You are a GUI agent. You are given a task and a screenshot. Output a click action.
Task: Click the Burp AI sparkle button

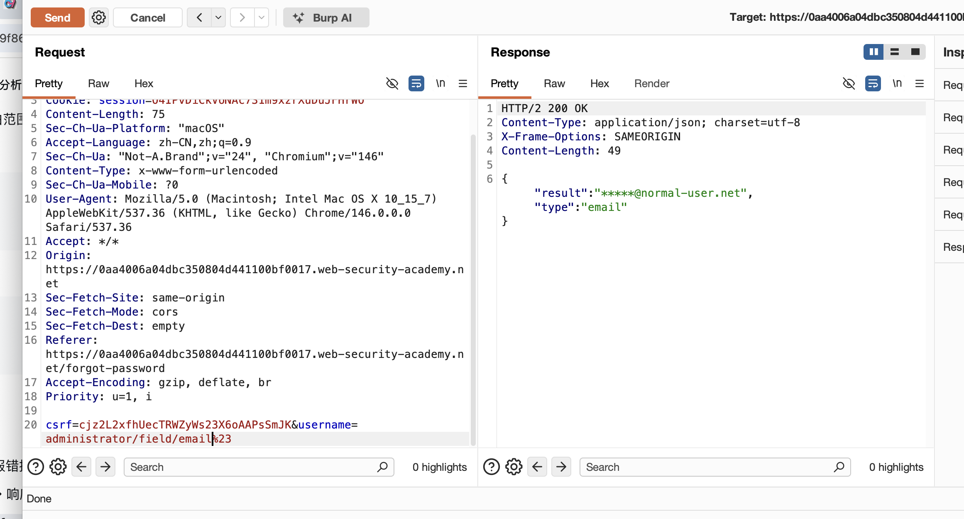coord(326,17)
